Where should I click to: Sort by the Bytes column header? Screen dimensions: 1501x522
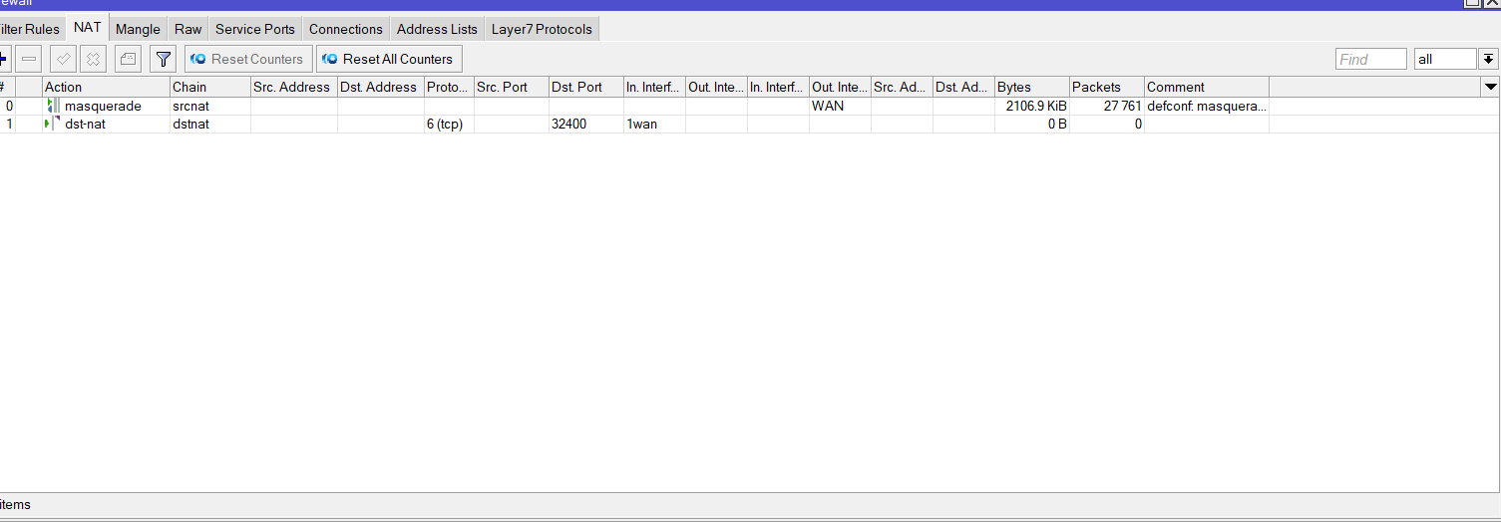point(1032,87)
